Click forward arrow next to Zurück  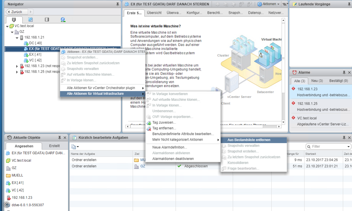click(31, 12)
